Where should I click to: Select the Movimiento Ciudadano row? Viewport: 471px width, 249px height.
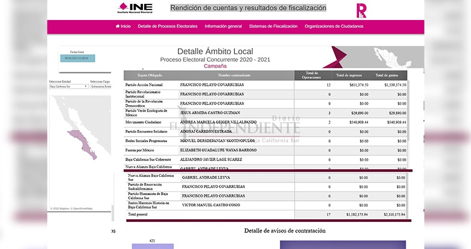click(265, 122)
